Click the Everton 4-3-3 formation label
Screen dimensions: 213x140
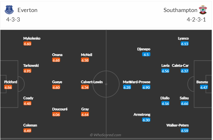[14, 20]
